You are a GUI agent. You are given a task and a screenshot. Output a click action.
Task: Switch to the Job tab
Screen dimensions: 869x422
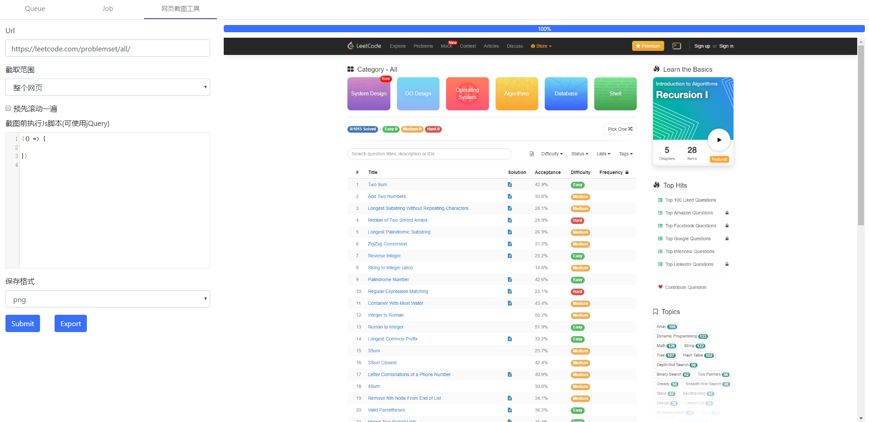pyautogui.click(x=108, y=9)
